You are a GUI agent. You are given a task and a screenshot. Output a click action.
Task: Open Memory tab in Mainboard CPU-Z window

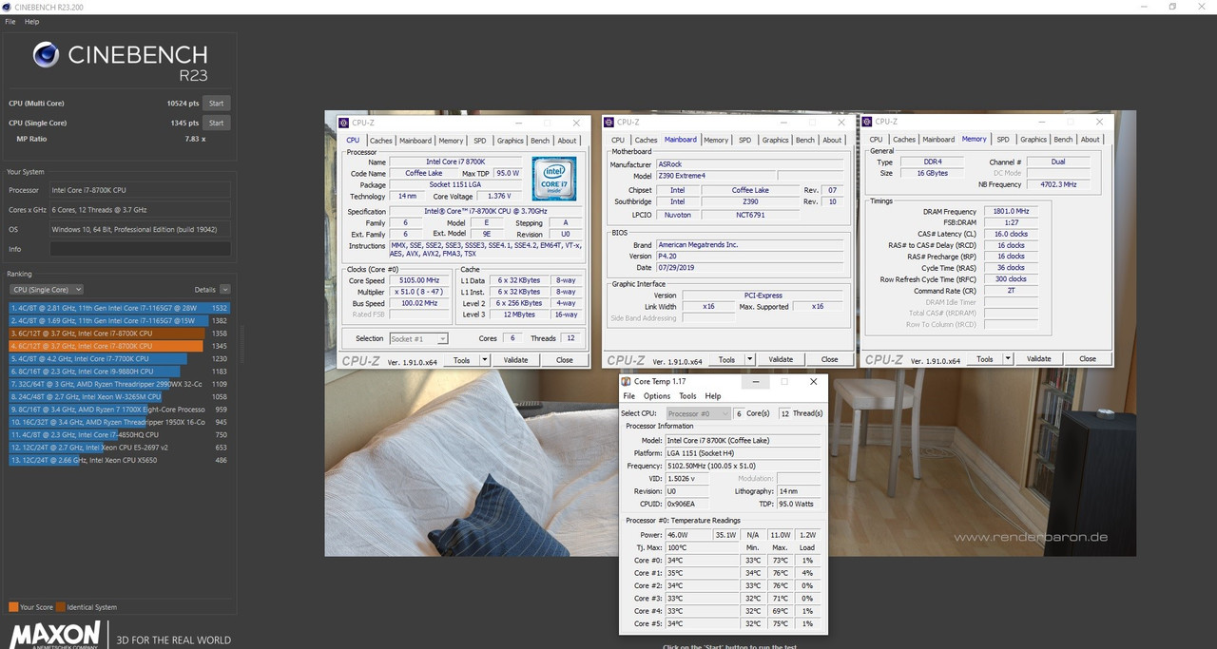[716, 141]
